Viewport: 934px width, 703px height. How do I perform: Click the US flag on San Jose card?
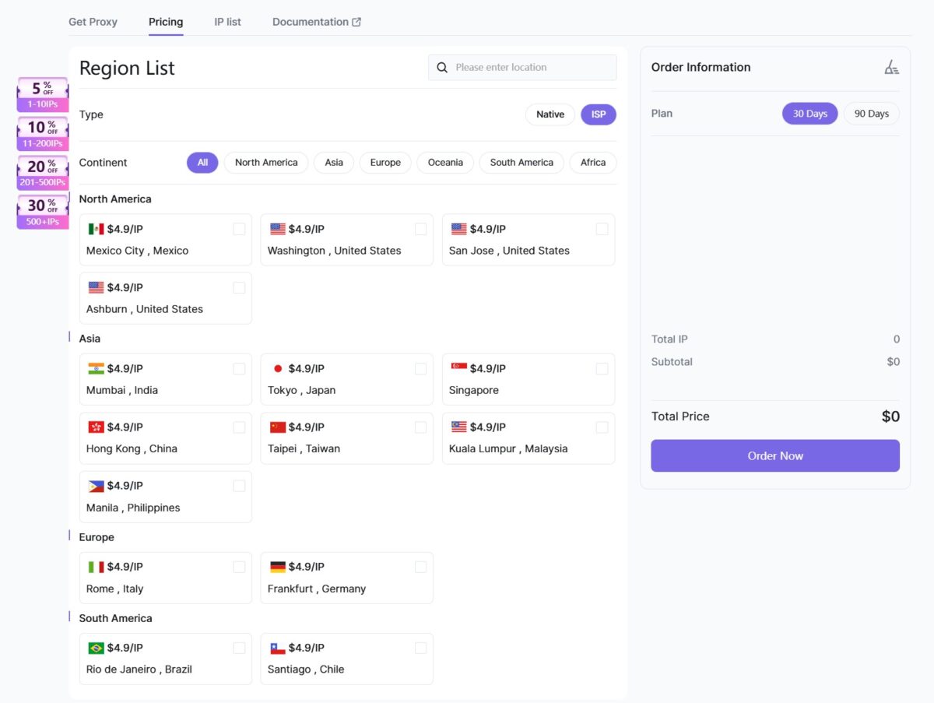tap(459, 229)
